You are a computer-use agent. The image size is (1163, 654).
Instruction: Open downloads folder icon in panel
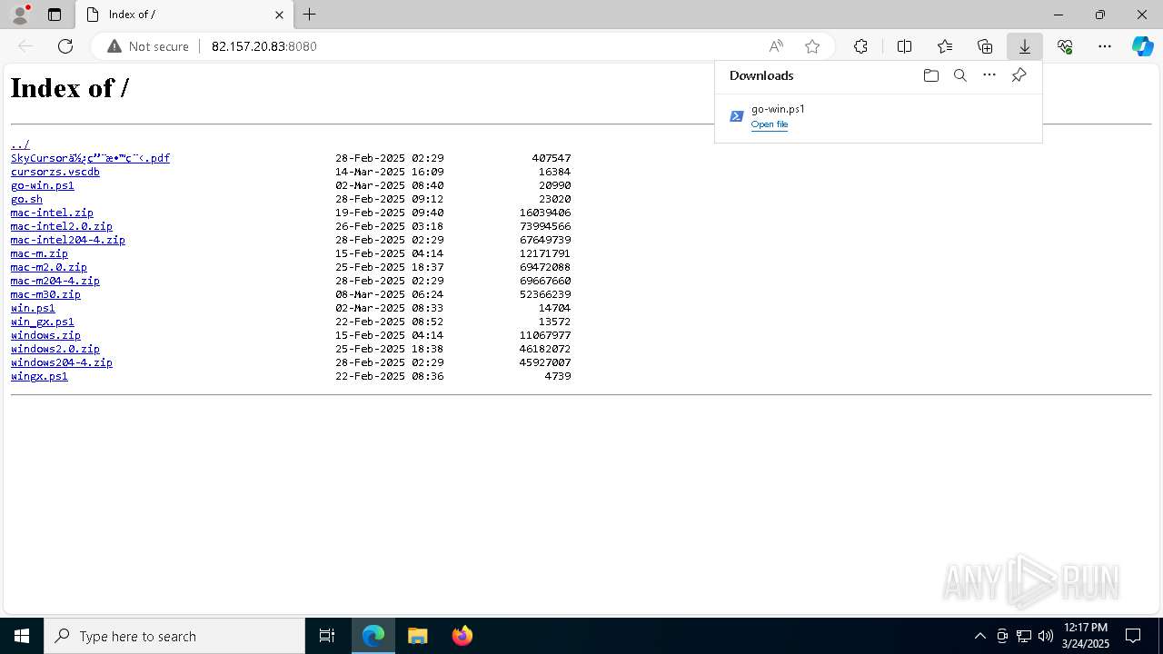(930, 75)
